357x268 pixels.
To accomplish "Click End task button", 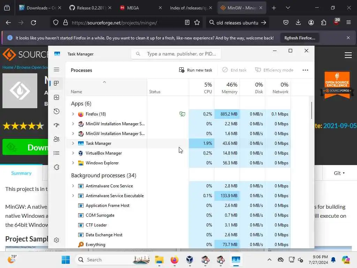I will [x=235, y=70].
